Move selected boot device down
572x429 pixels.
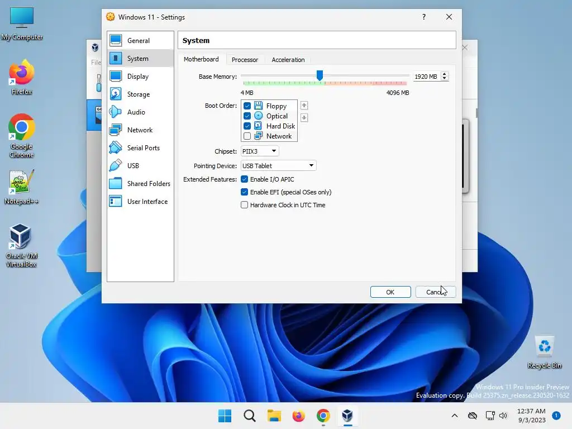click(304, 117)
